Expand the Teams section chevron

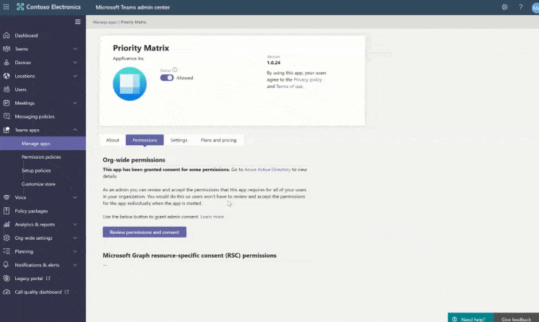point(75,49)
